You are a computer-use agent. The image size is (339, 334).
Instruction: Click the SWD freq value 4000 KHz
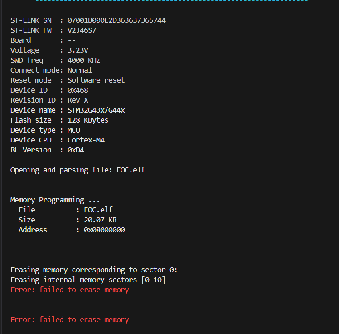point(84,60)
